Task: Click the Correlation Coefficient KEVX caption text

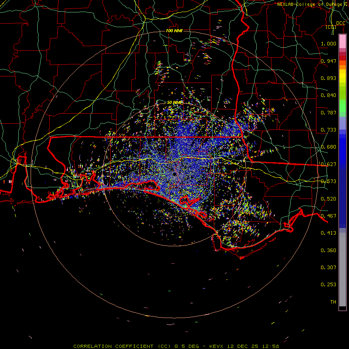Action: coord(176,346)
